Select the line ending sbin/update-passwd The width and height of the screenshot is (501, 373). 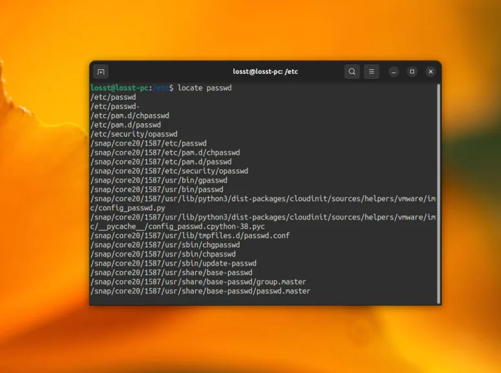pos(174,264)
